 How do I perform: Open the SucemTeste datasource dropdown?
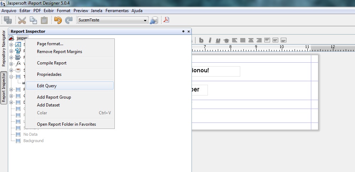pos(145,20)
